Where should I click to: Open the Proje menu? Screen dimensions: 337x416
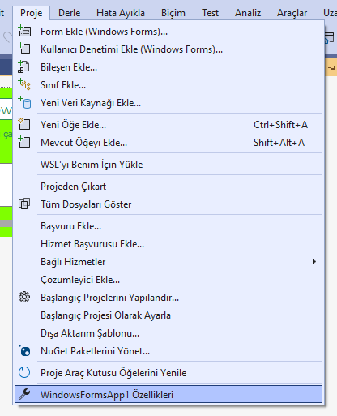32,13
